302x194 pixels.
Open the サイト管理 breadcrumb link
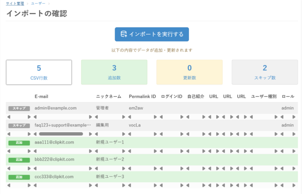tap(15, 3)
